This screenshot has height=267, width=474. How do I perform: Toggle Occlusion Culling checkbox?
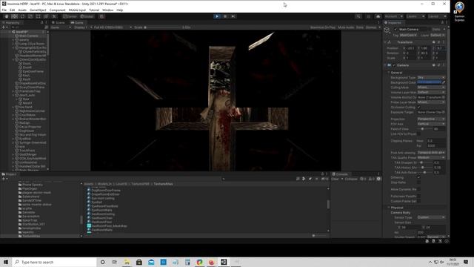coord(418,107)
